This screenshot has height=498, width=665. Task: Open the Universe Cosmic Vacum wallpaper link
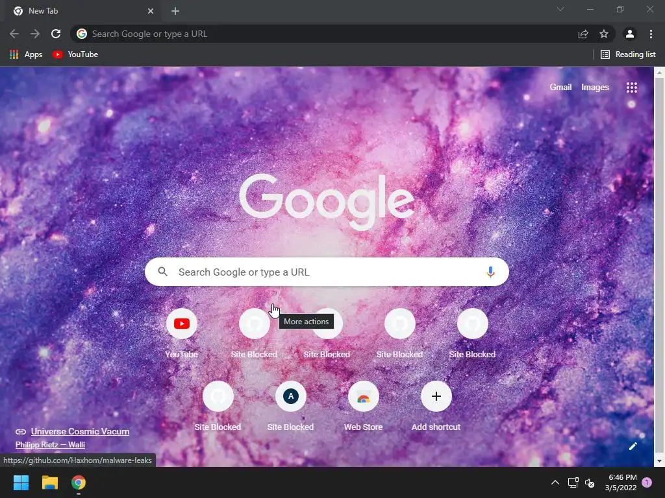point(80,431)
